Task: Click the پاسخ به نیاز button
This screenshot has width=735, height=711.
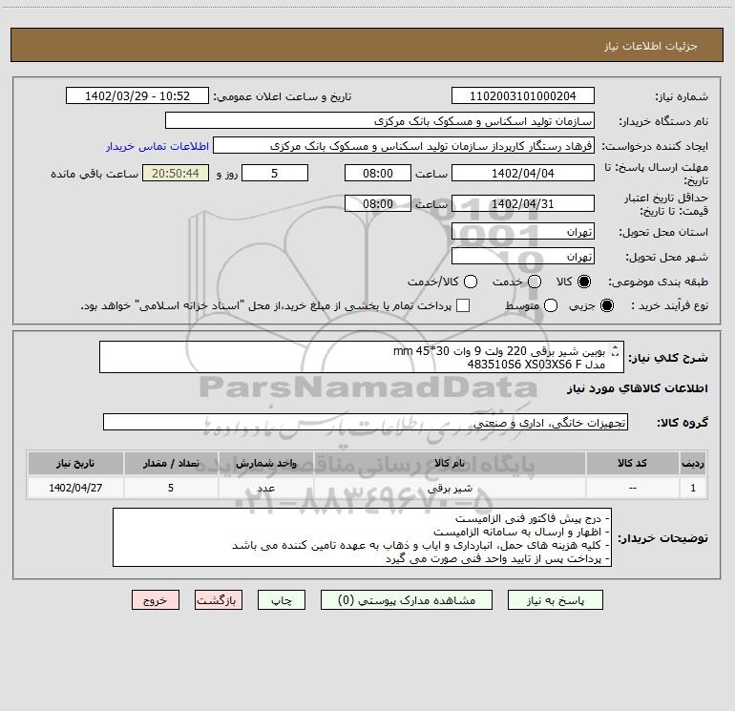Action: [555, 600]
